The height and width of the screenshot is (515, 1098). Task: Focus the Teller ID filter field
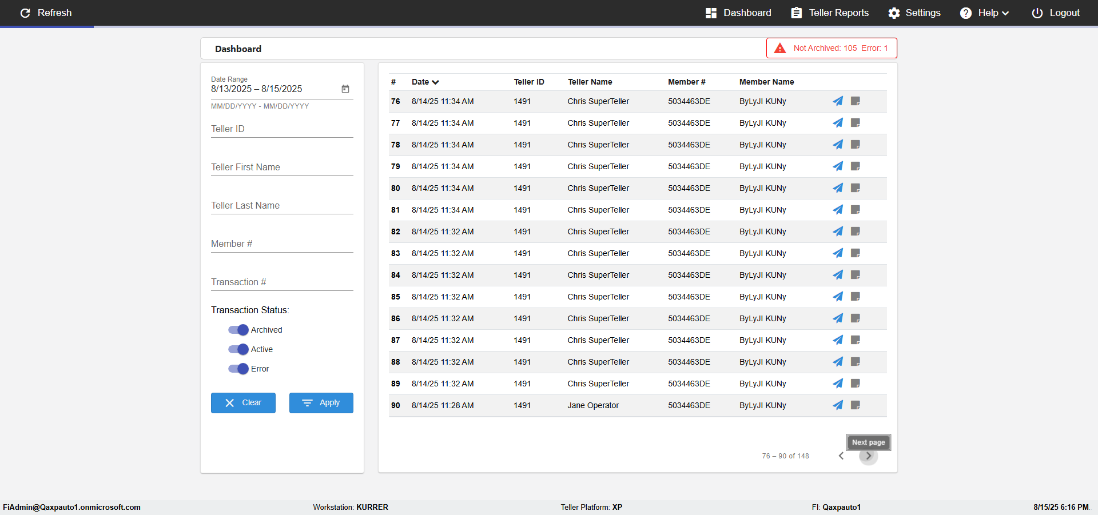282,129
